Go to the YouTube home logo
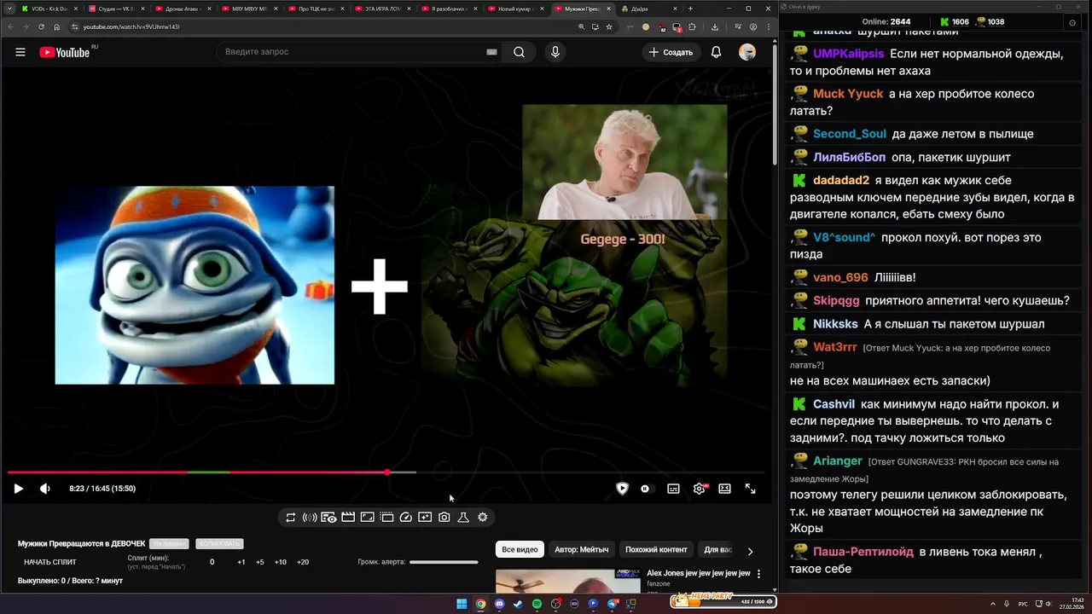This screenshot has width=1092, height=614. tap(64, 52)
